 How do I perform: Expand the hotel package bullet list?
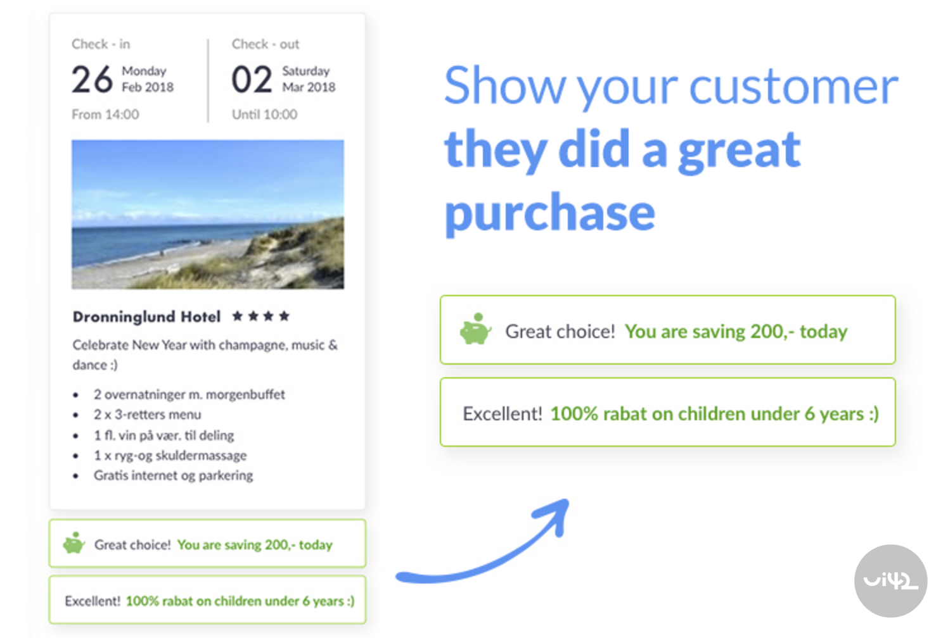pyautogui.click(x=184, y=435)
